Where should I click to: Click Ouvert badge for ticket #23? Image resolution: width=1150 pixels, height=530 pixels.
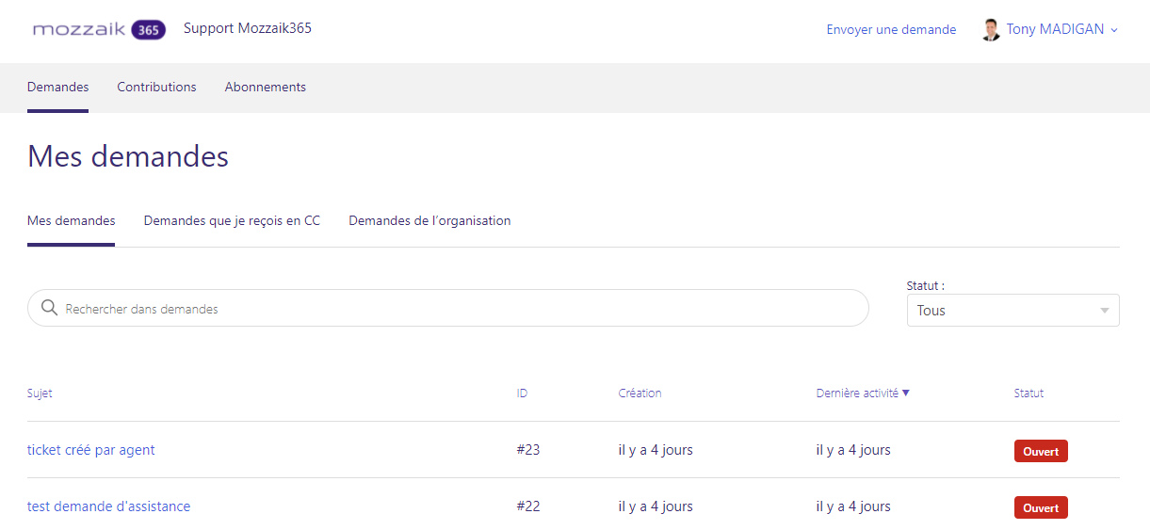coord(1041,452)
